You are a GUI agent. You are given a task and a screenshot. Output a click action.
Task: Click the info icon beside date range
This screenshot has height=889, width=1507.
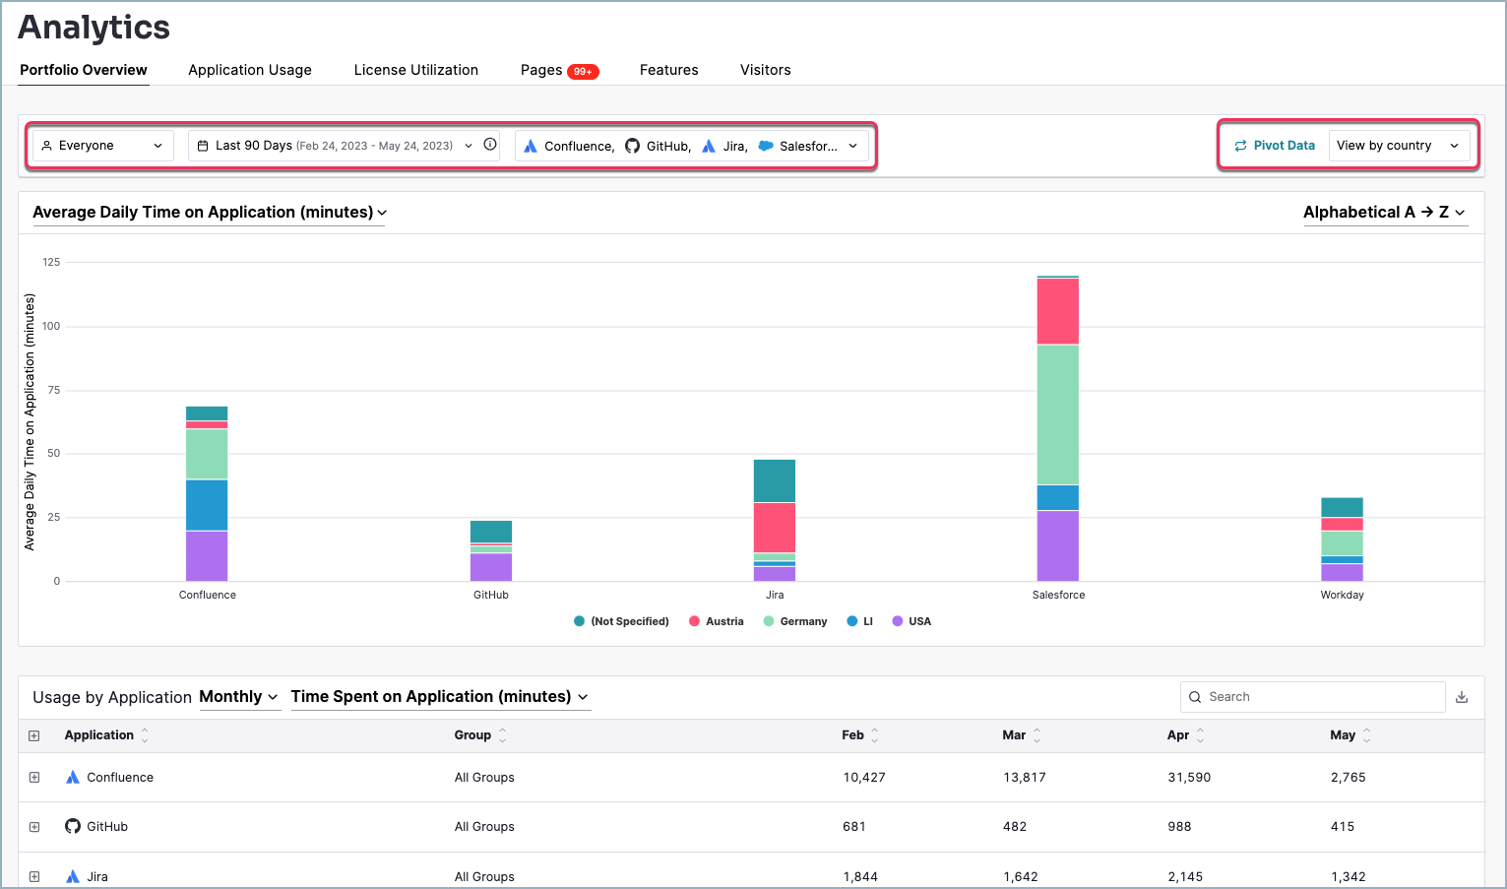pos(490,145)
